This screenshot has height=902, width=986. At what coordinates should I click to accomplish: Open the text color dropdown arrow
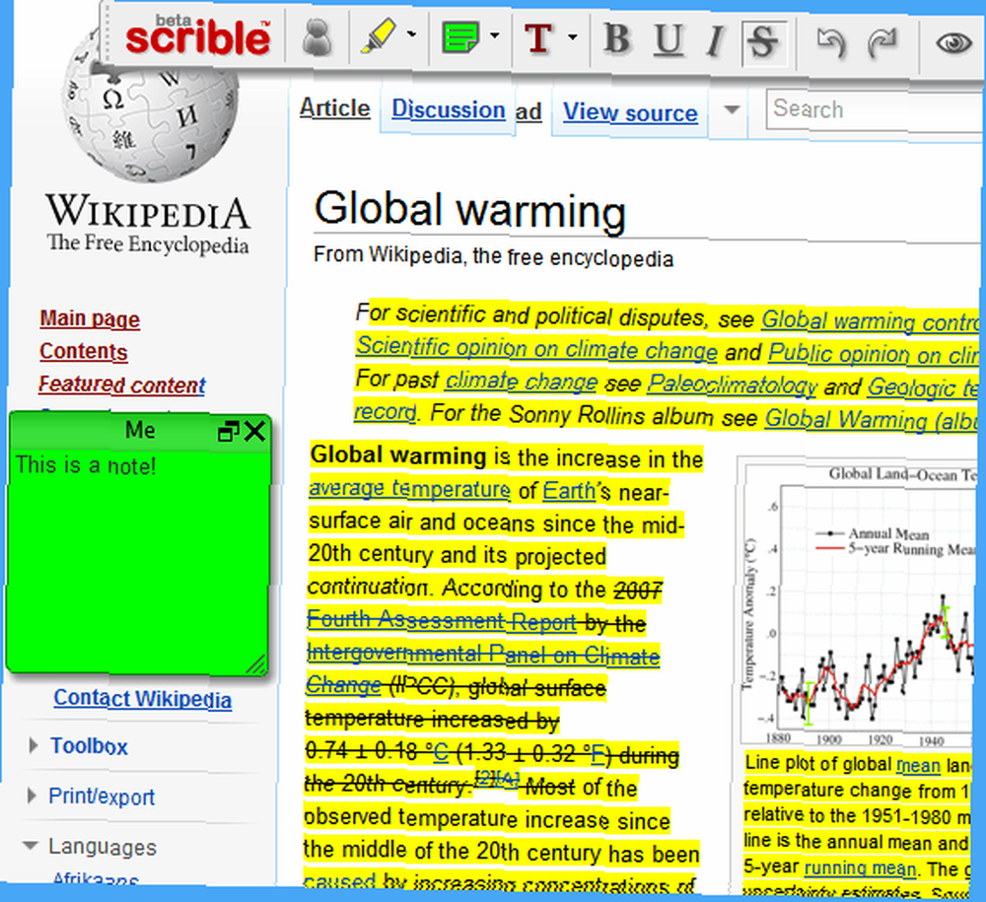tap(572, 37)
